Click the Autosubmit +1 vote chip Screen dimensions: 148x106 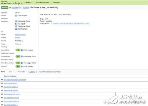tap(18, 50)
